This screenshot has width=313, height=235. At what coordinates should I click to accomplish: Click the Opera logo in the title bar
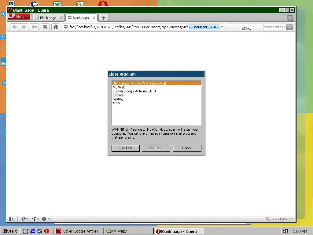[10, 10]
